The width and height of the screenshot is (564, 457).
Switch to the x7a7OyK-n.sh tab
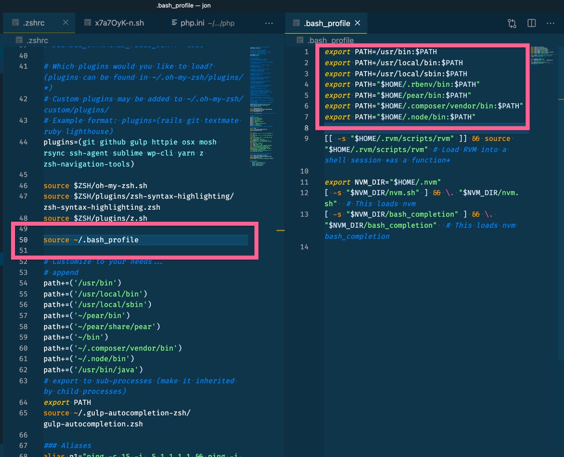115,23
